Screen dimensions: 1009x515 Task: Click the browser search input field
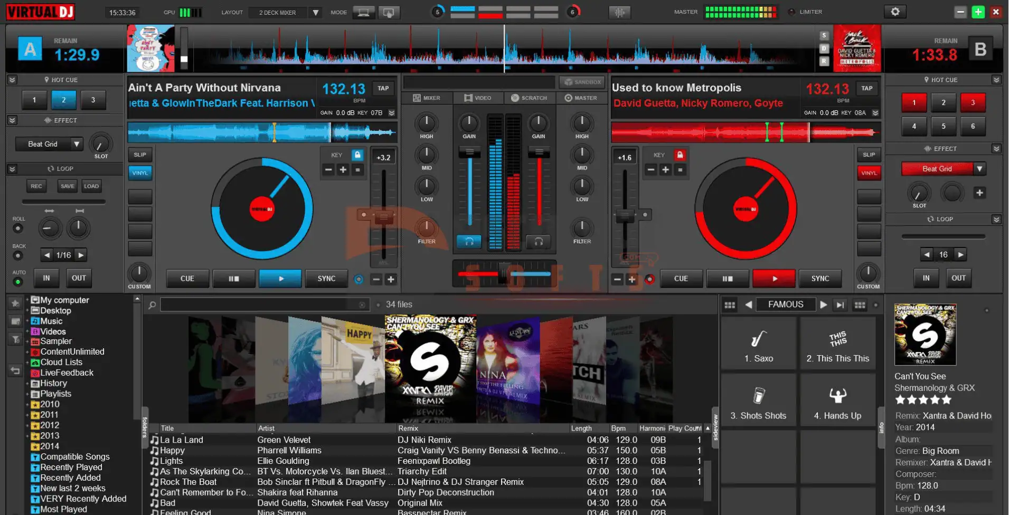coord(264,305)
